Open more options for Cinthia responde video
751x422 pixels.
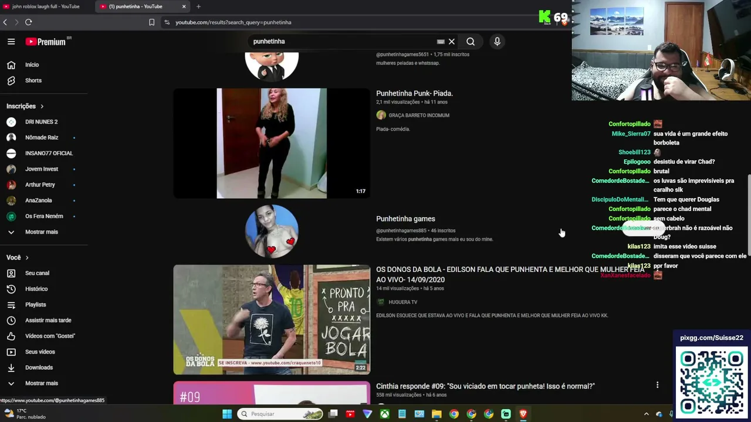point(657,385)
